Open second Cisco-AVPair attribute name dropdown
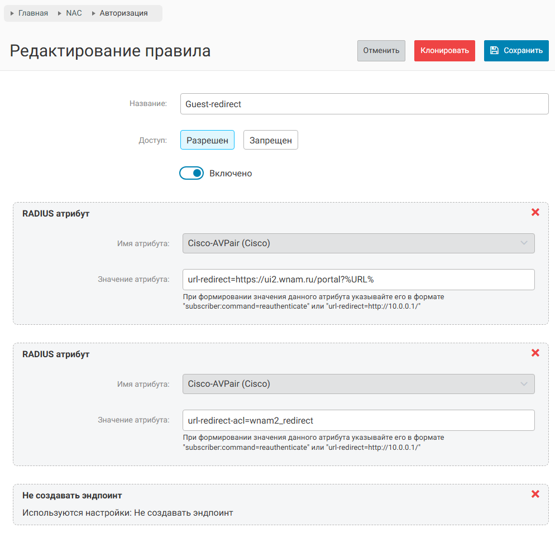Screen dimensions: 555x533 tap(358, 384)
